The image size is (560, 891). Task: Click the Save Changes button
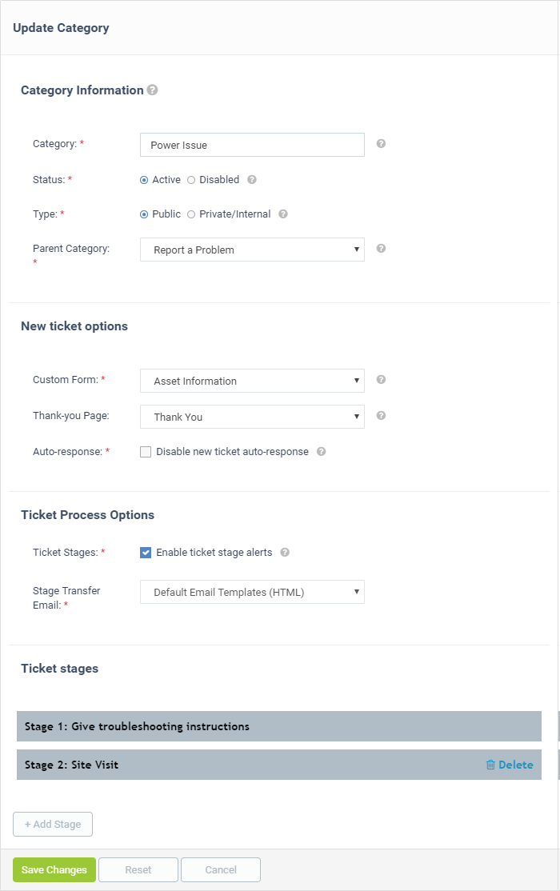coord(54,870)
